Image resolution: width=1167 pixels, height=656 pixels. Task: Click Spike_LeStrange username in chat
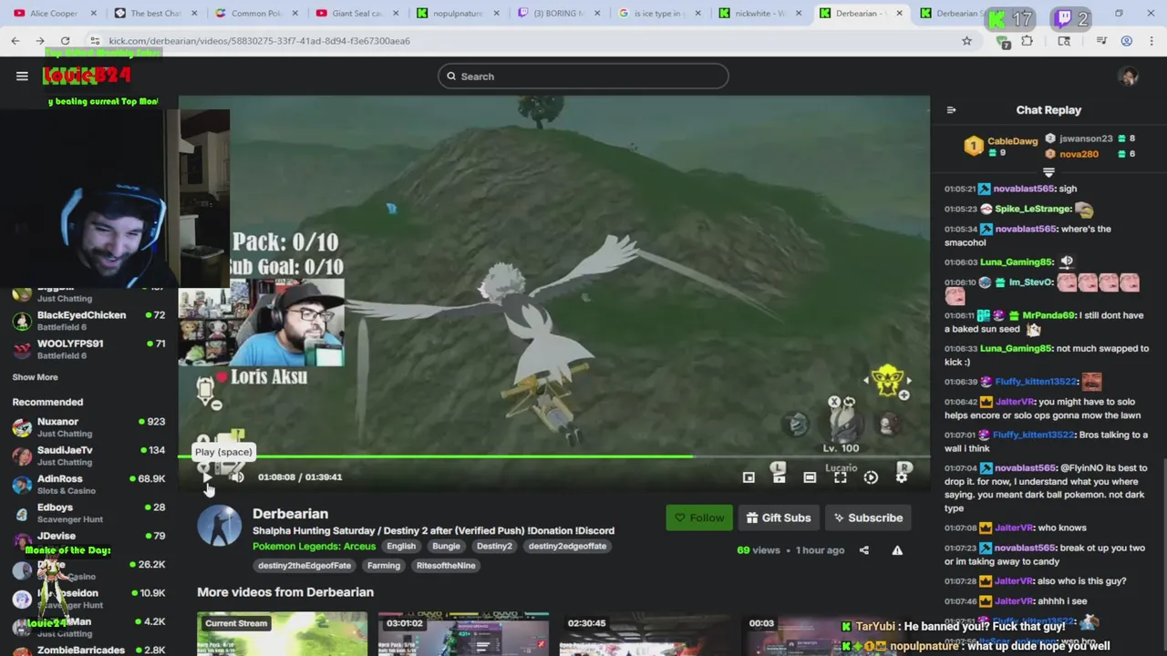click(x=1033, y=210)
